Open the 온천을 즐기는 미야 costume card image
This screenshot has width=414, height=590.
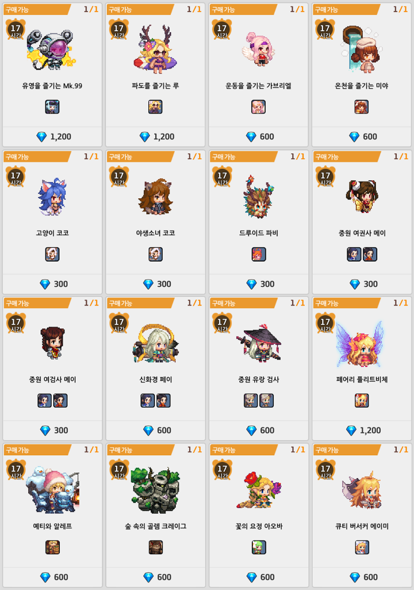362,49
